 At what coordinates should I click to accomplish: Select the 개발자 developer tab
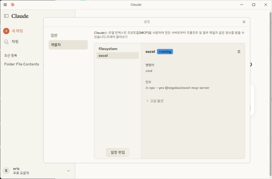pos(68,45)
